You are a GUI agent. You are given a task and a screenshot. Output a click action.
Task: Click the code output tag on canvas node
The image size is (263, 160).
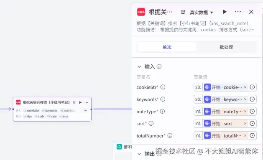[40, 116]
